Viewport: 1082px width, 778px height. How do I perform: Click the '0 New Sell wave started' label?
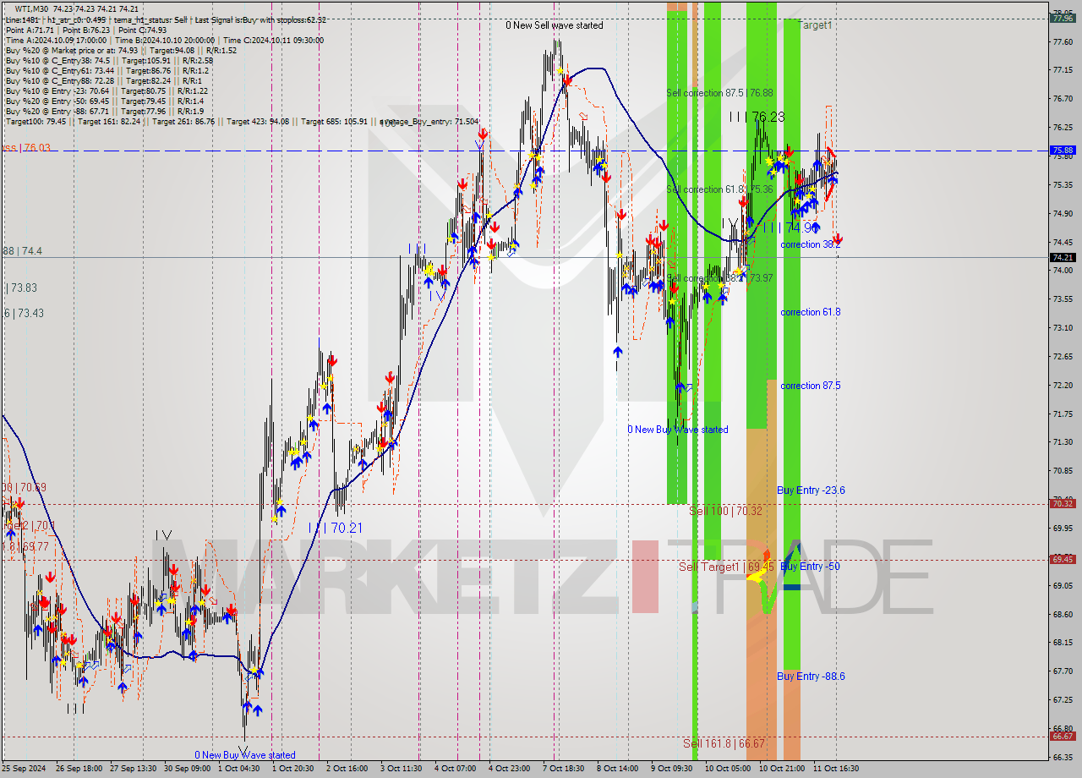click(x=555, y=25)
